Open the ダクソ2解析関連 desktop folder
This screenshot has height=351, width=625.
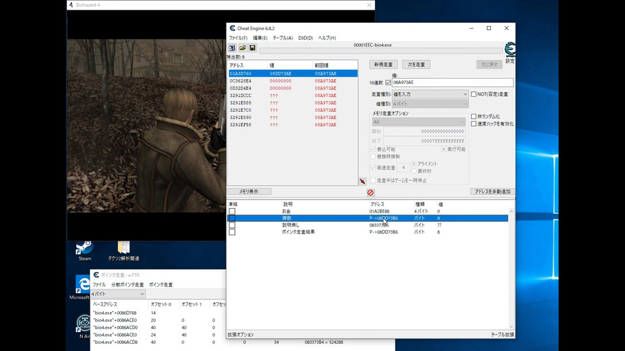pos(124,248)
